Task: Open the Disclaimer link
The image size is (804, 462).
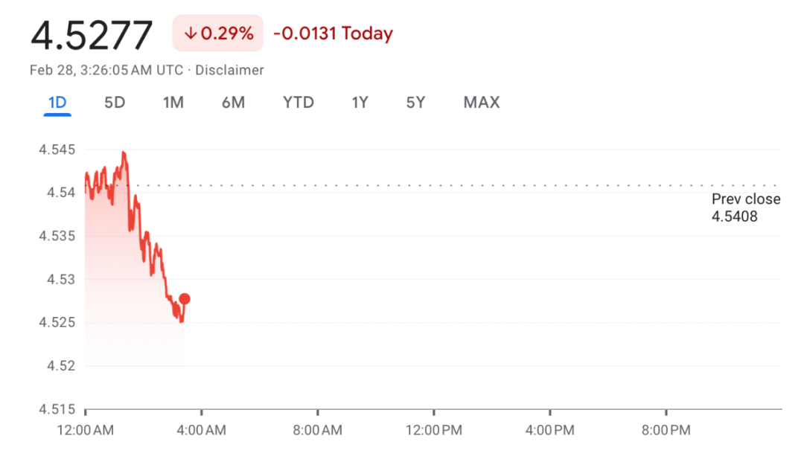Action: [x=230, y=71]
